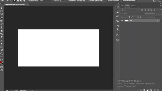Screen dimensions: 162x91
Task: Open the Paragraph panel icon
Action: [117, 29]
